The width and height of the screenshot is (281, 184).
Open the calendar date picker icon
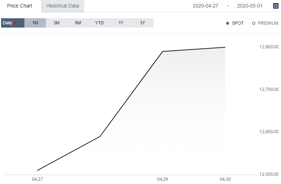tap(276, 6)
